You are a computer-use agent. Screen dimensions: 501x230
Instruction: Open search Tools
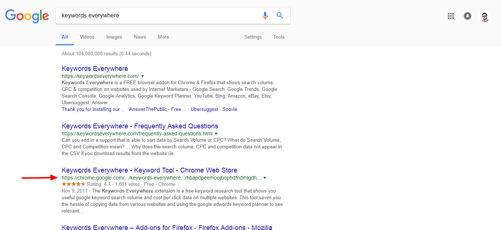coord(279,37)
